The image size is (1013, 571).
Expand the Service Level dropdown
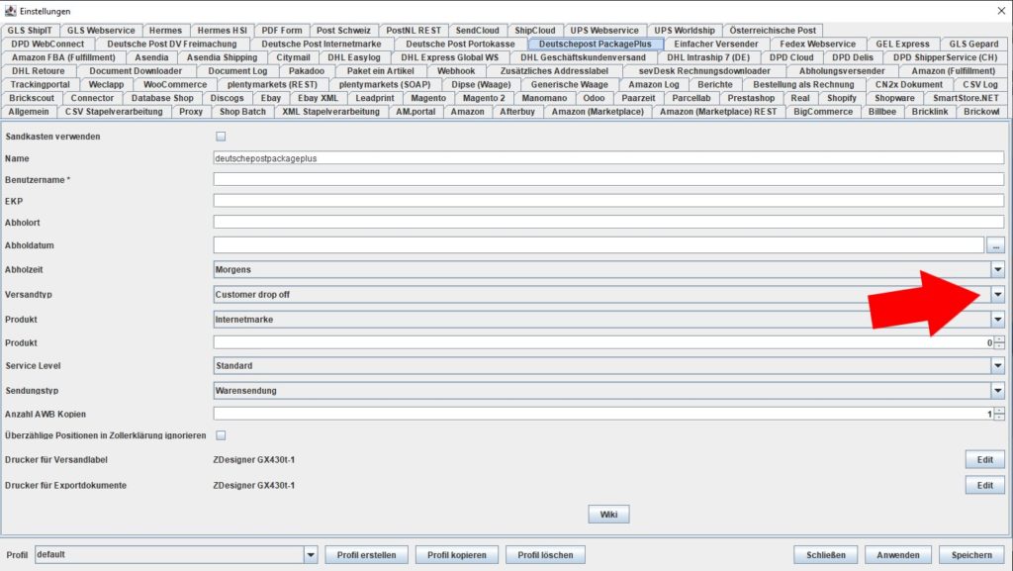coord(608,365)
